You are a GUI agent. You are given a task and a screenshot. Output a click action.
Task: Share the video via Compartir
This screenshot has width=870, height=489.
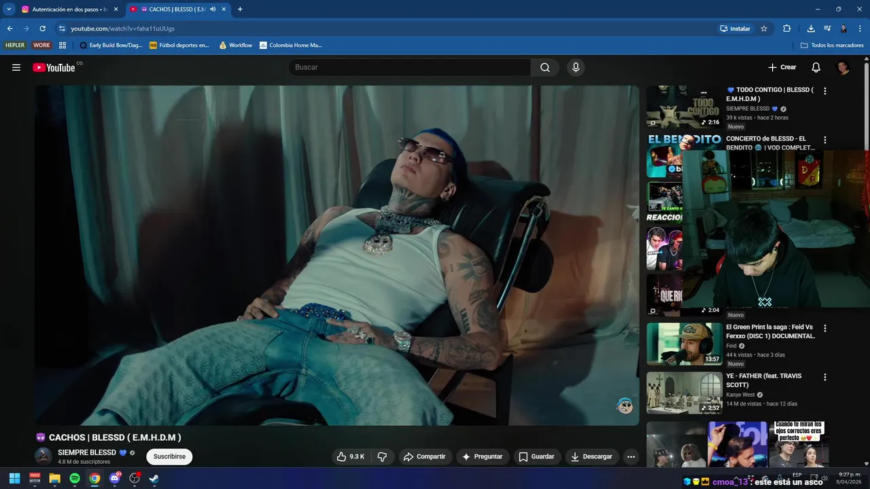click(425, 456)
